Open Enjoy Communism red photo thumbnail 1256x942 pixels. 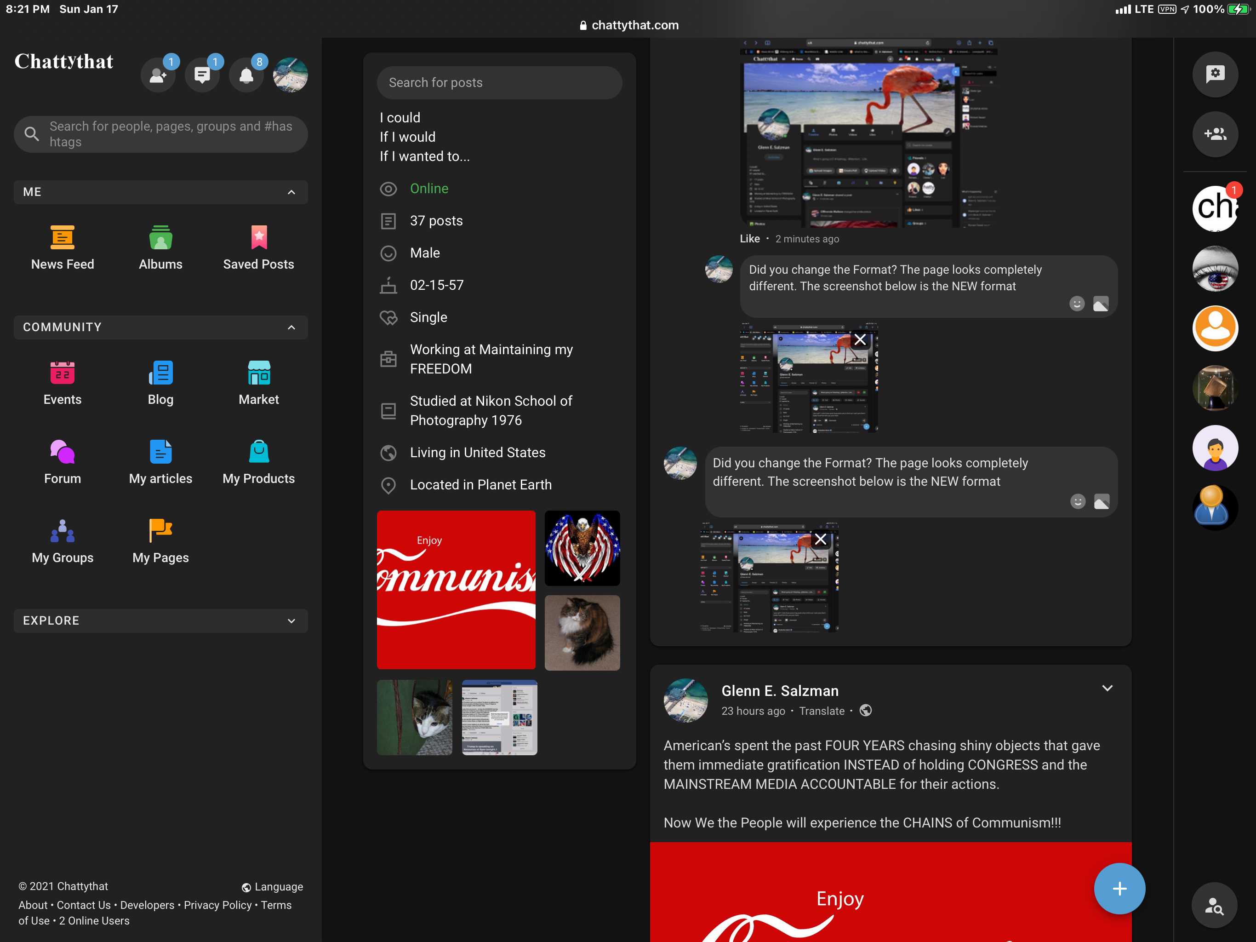click(x=456, y=590)
